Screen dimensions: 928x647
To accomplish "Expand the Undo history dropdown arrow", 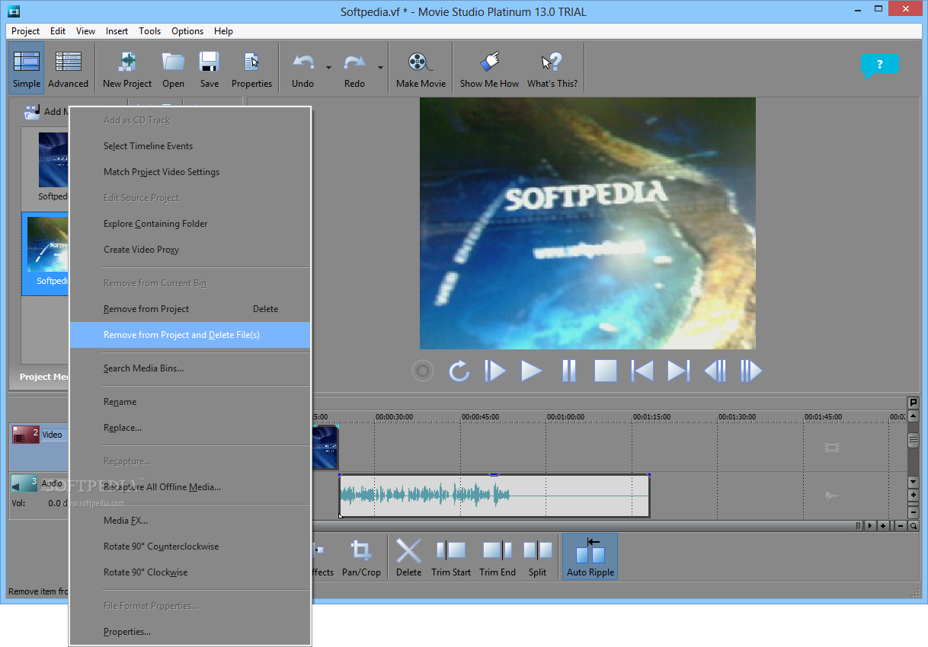I will (328, 68).
